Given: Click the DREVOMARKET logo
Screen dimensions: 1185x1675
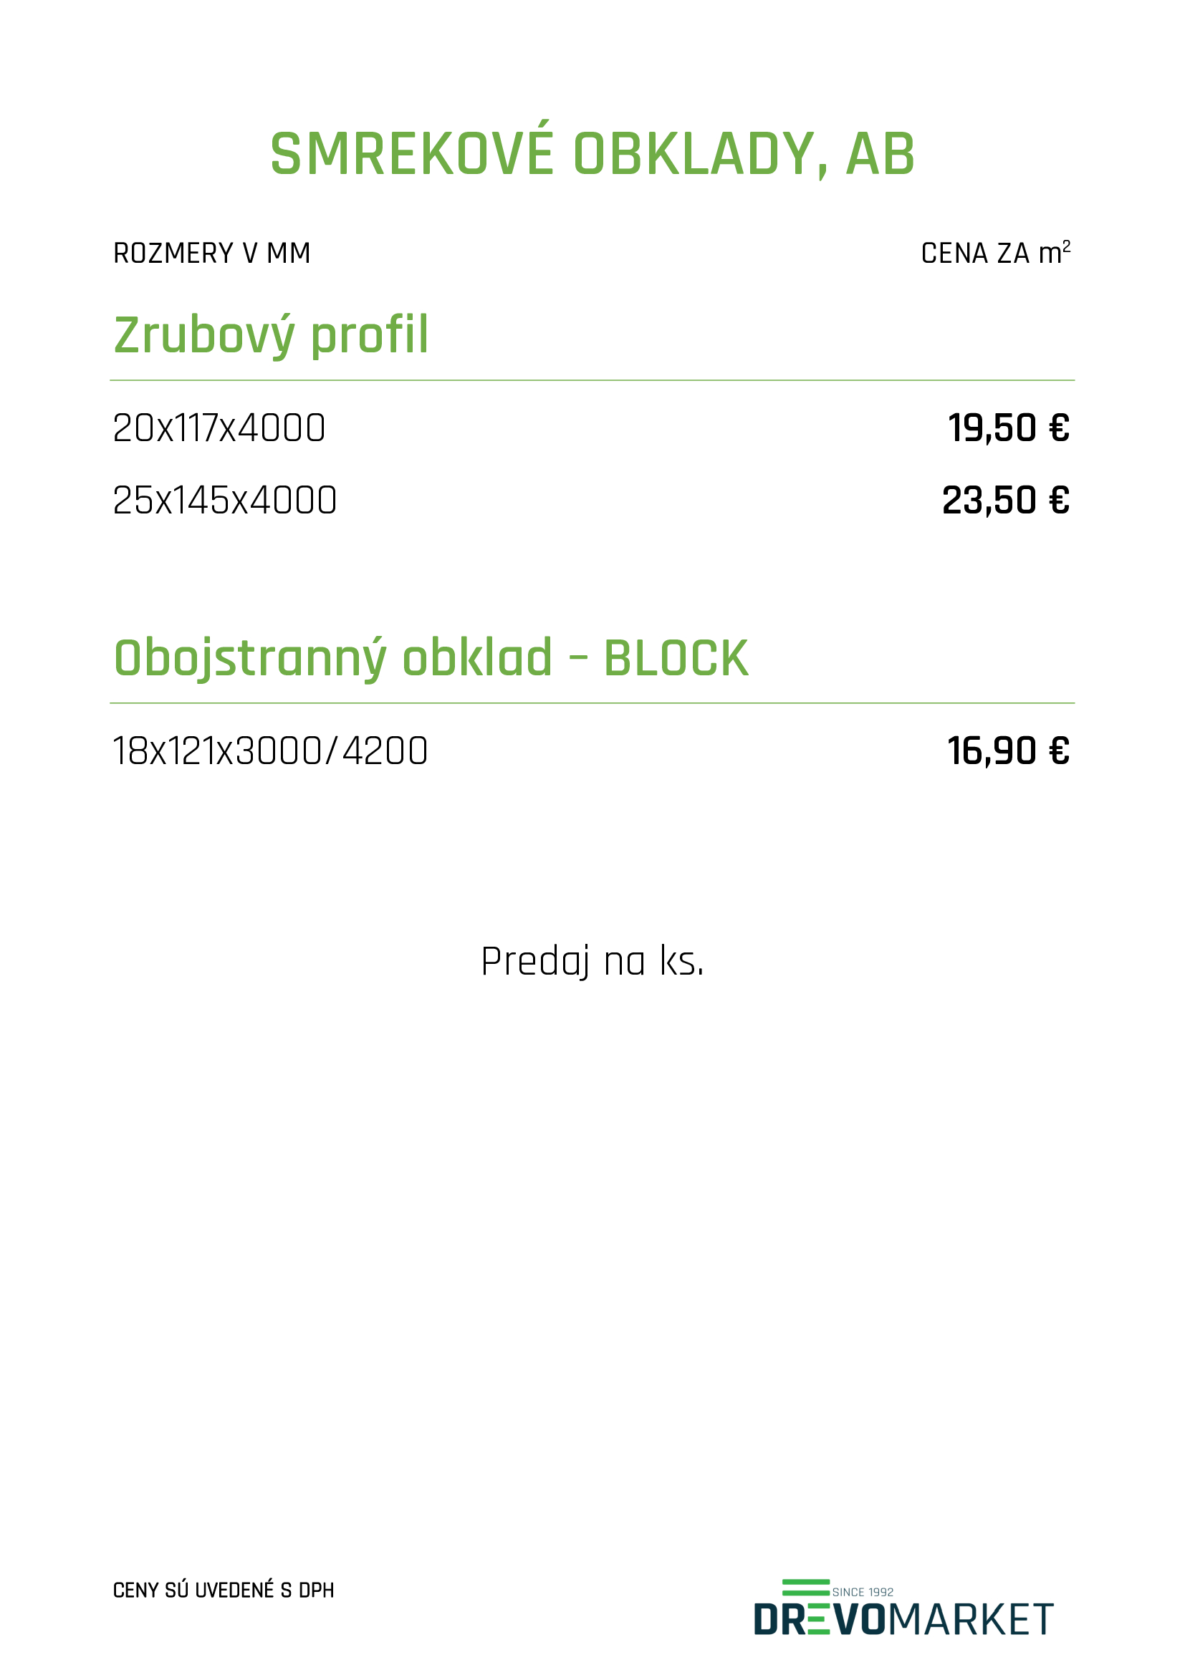Looking at the screenshot, I should 903,1618.
